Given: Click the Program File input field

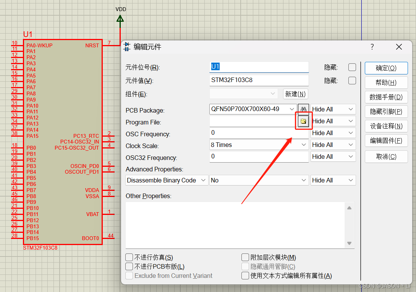Looking at the screenshot, I should pyautogui.click(x=254, y=121).
